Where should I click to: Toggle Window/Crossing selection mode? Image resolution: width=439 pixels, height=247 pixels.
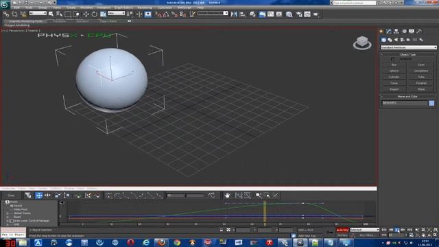pos(76,14)
